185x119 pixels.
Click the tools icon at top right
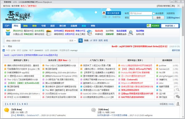pyautogui.click(x=179, y=6)
